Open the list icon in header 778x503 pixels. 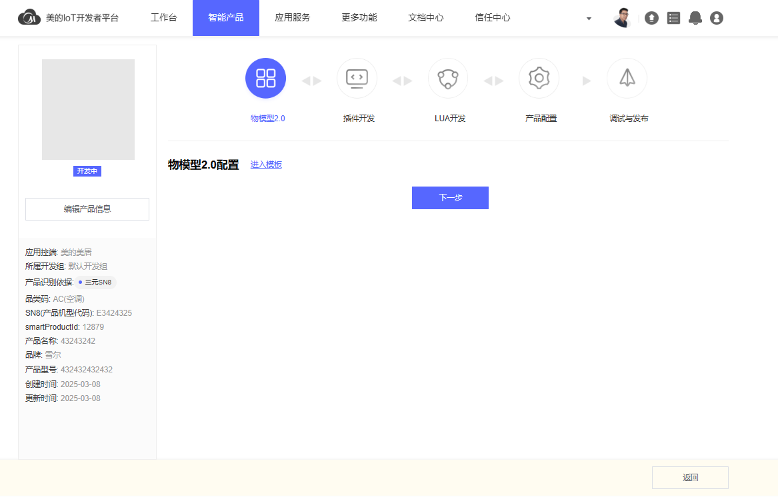[x=673, y=18]
